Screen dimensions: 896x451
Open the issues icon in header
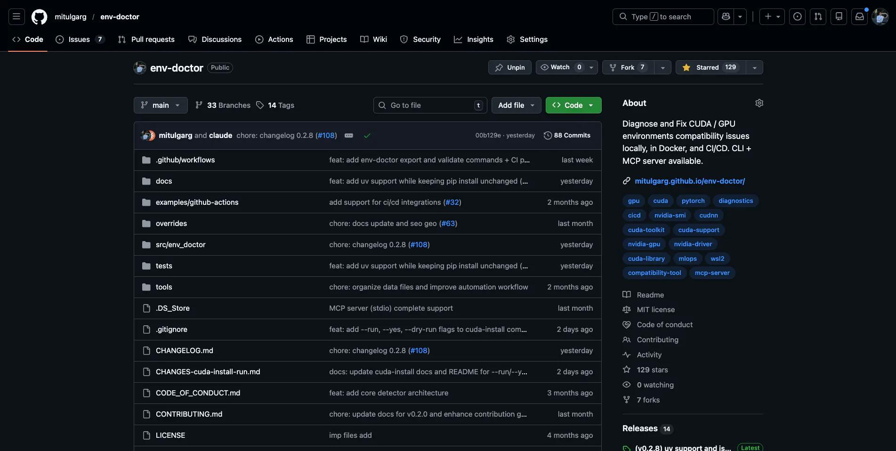pyautogui.click(x=797, y=16)
